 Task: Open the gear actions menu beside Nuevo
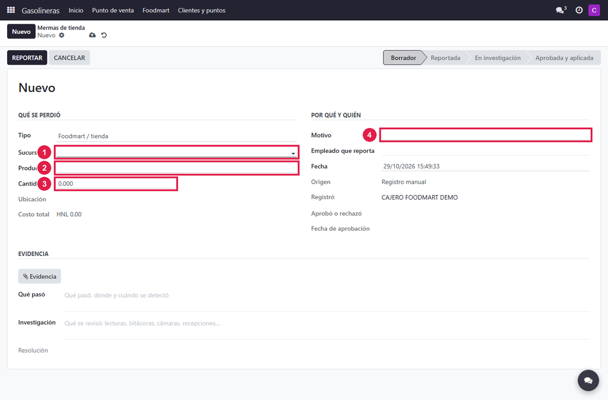click(62, 35)
